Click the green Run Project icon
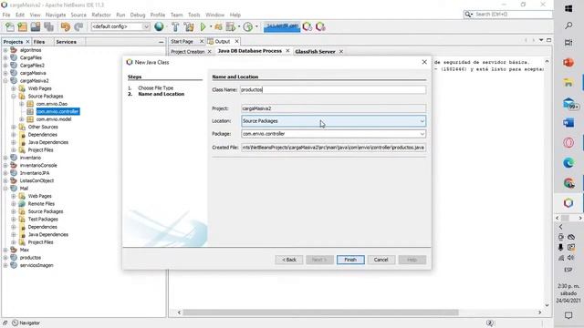Image resolution: width=584 pixels, height=328 pixels. [x=203, y=26]
